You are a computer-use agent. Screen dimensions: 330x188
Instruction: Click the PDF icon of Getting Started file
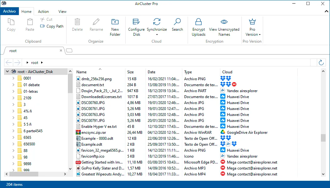click(x=78, y=162)
